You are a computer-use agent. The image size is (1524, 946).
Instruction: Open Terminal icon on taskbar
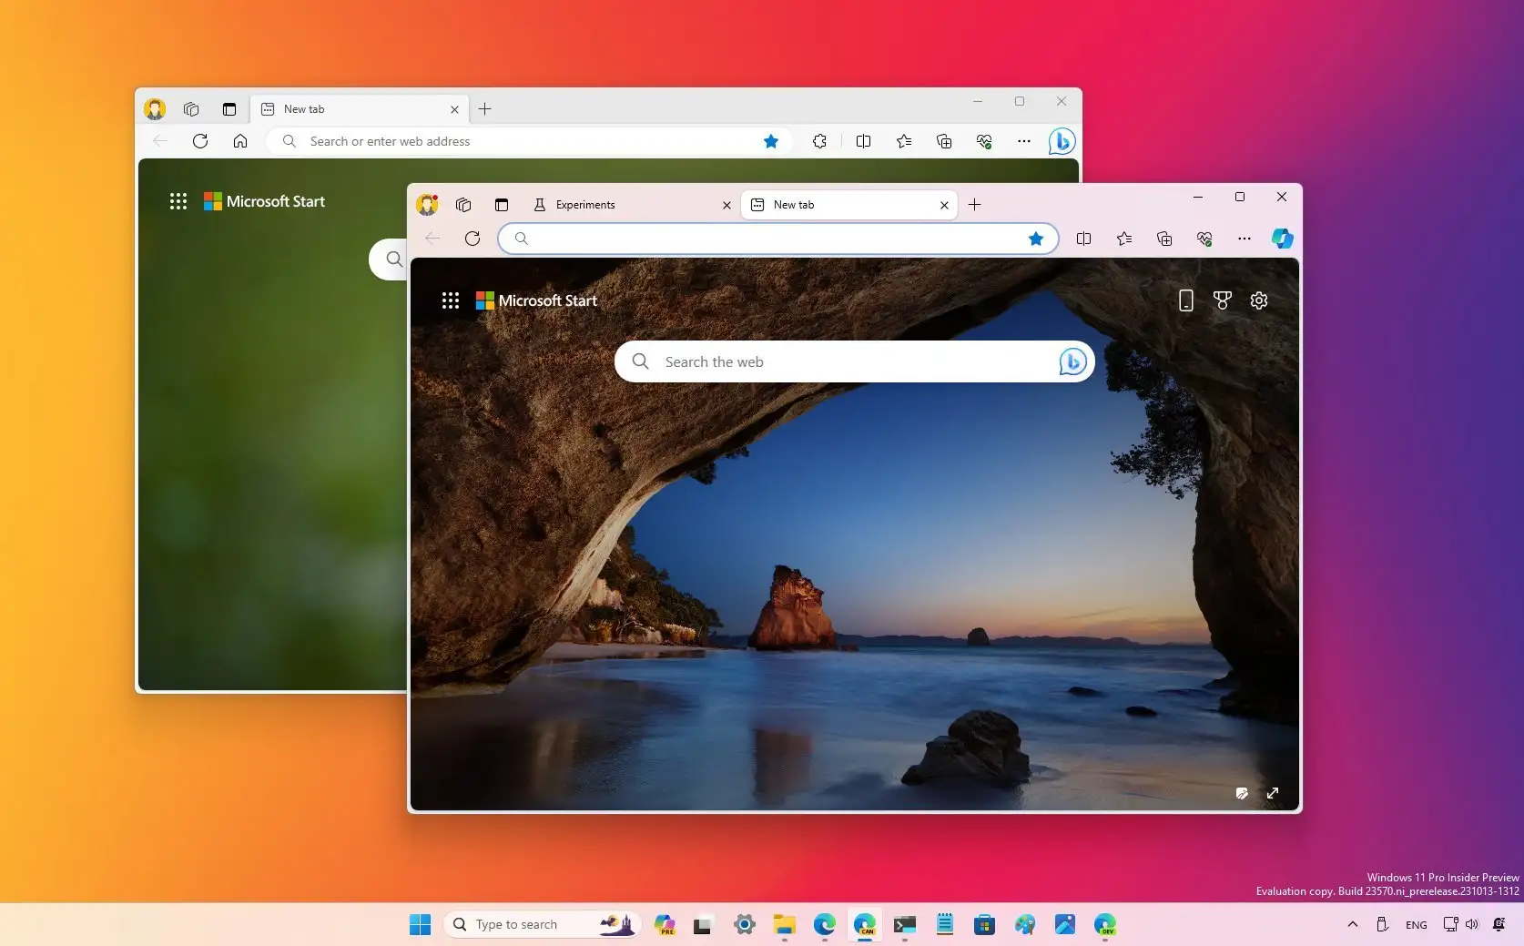pyautogui.click(x=904, y=925)
